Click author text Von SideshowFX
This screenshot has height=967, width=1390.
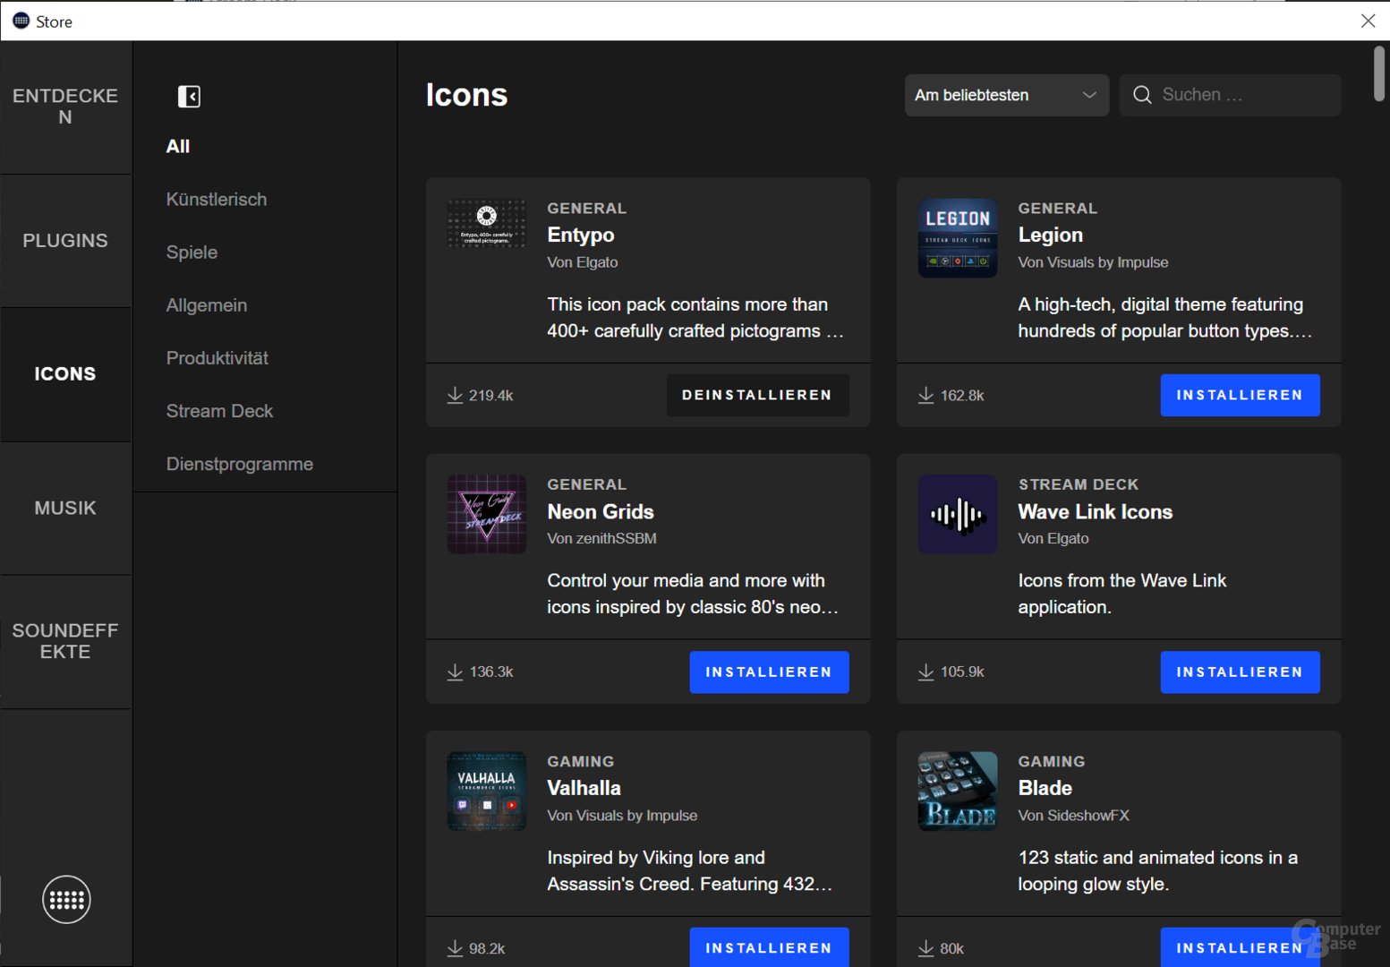1073,816
